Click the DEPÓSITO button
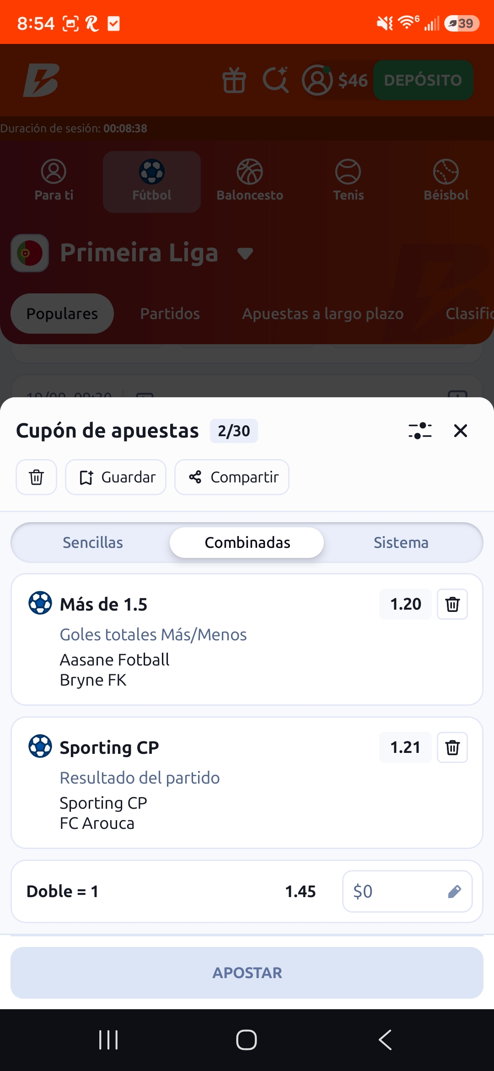Image resolution: width=494 pixels, height=1071 pixels. (423, 80)
